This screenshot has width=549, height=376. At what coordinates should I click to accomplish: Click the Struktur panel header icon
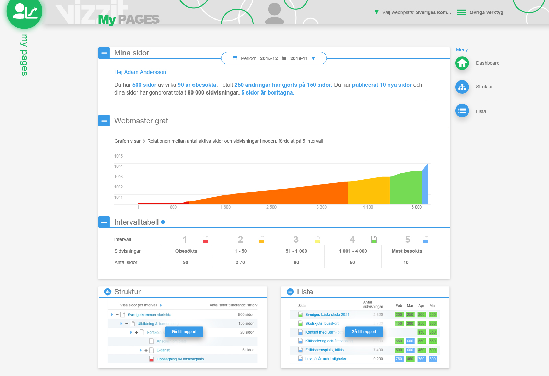click(108, 292)
